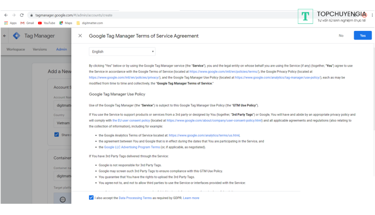Screen dimensions: 375x215
Task: Toggle the Share data checkbox under Country
Action: coord(57,134)
